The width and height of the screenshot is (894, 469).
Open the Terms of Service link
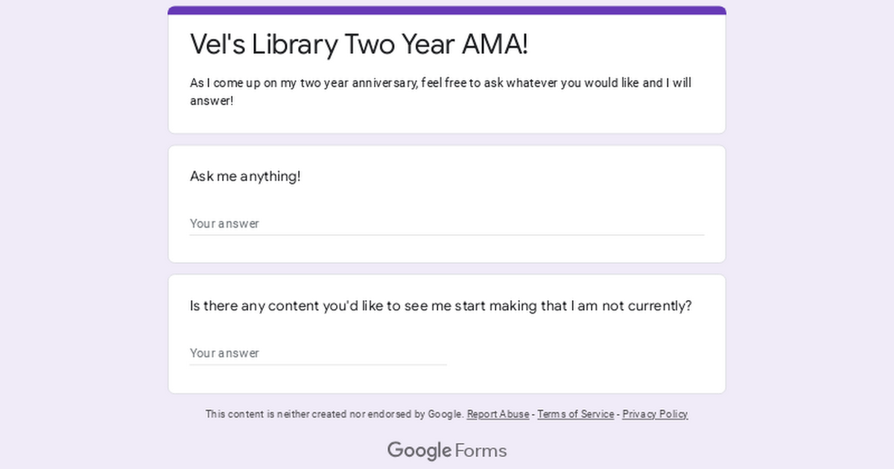click(576, 414)
